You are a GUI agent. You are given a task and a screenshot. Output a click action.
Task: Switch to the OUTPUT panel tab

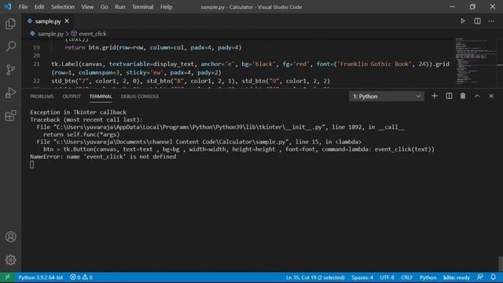click(72, 96)
